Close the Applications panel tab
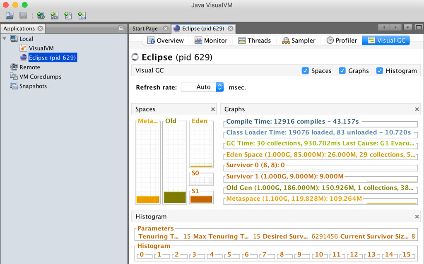Viewport: 424px width, 264px height. 40,29
